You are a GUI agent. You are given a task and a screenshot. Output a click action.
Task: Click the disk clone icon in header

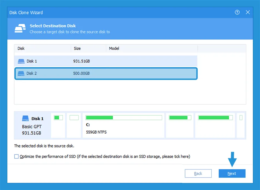20,28
